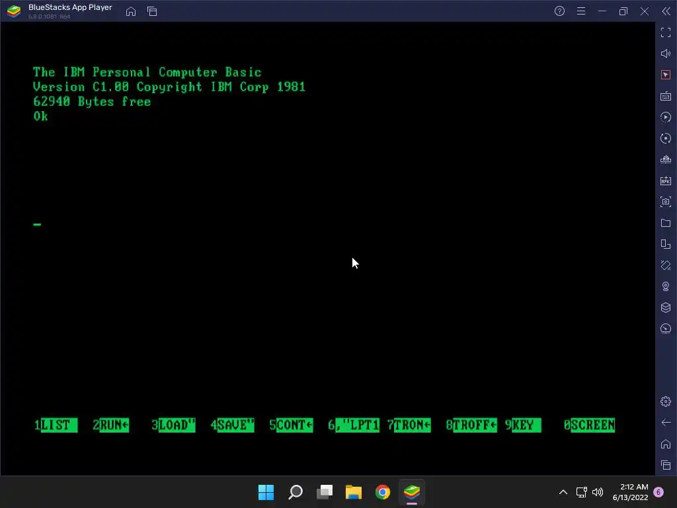This screenshot has width=677, height=508.
Task: Click the "Version C1.00 Copyright IBM Corp 1981" line
Action: tap(169, 87)
